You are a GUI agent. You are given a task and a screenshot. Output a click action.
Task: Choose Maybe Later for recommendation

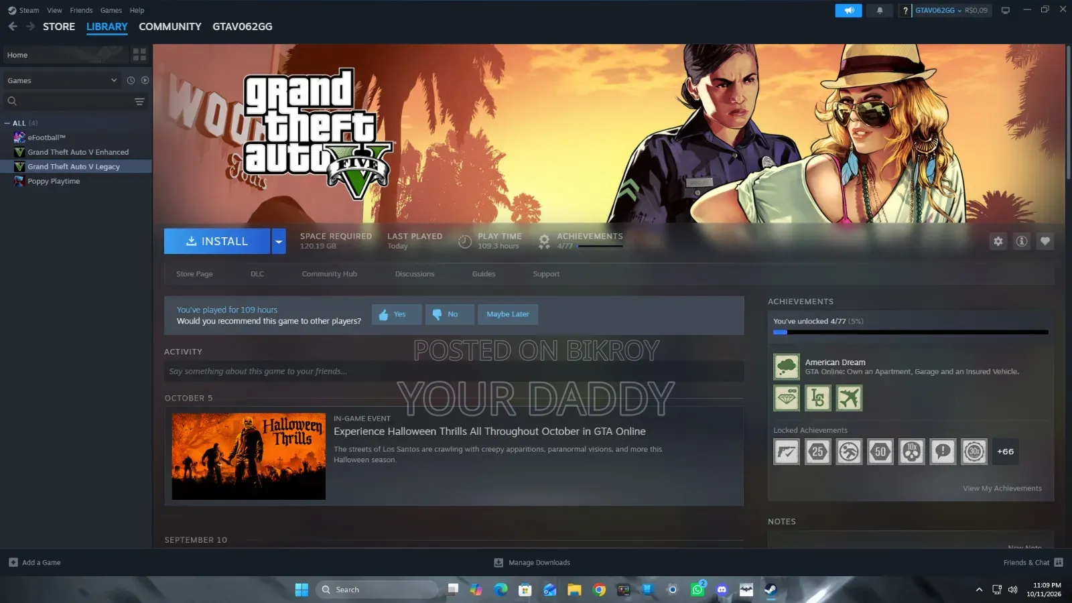point(508,314)
